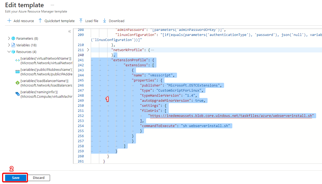Collapse the left tree panel with chevrons
The width and height of the screenshot is (322, 184).
69,31
